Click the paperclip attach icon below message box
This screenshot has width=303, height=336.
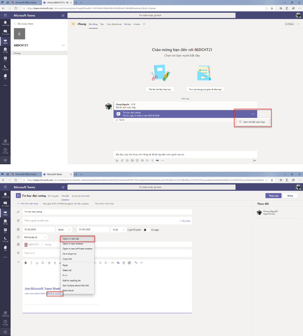[122, 160]
